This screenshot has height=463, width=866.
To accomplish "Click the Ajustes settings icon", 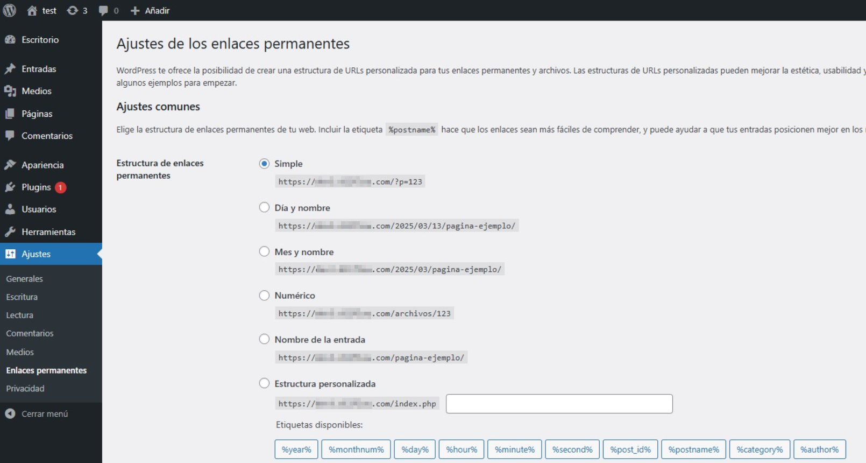I will click(10, 254).
